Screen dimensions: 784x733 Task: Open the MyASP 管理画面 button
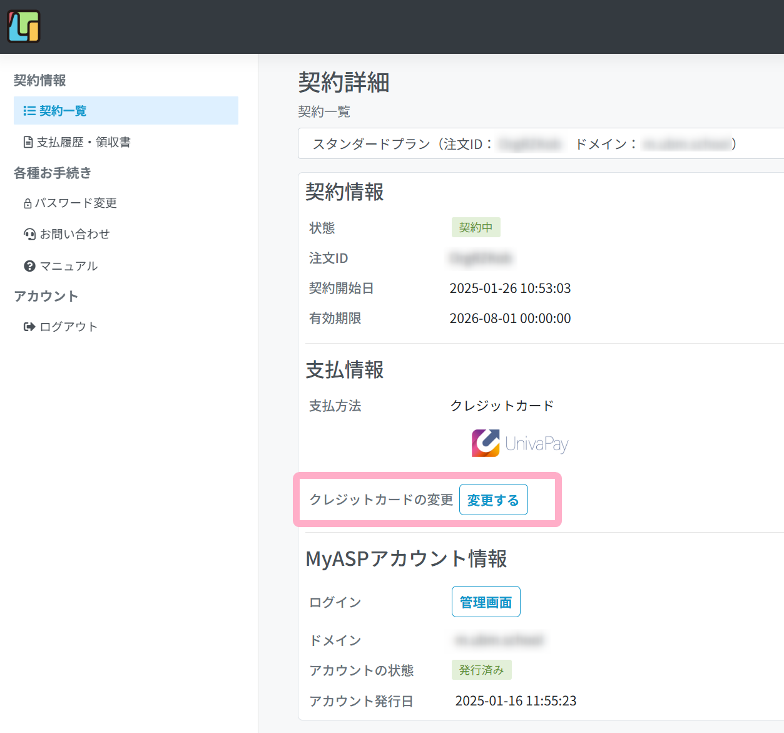click(486, 602)
